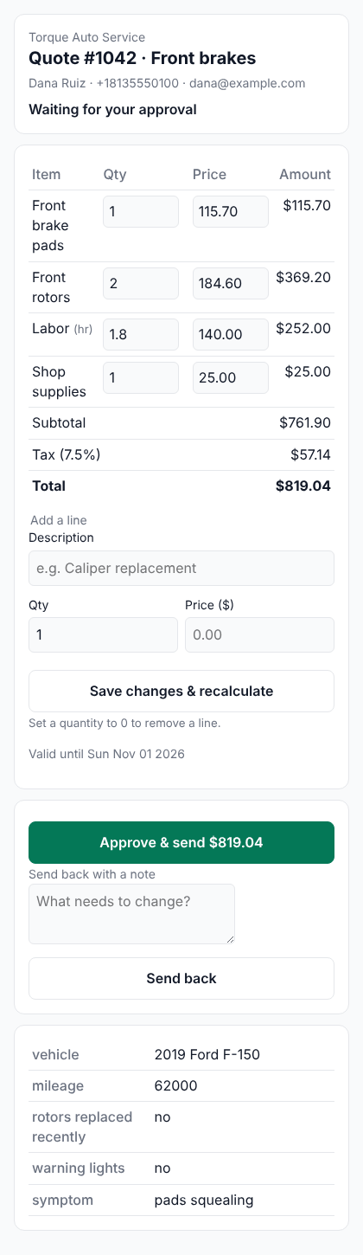Focus the new line Description field

(x=181, y=568)
